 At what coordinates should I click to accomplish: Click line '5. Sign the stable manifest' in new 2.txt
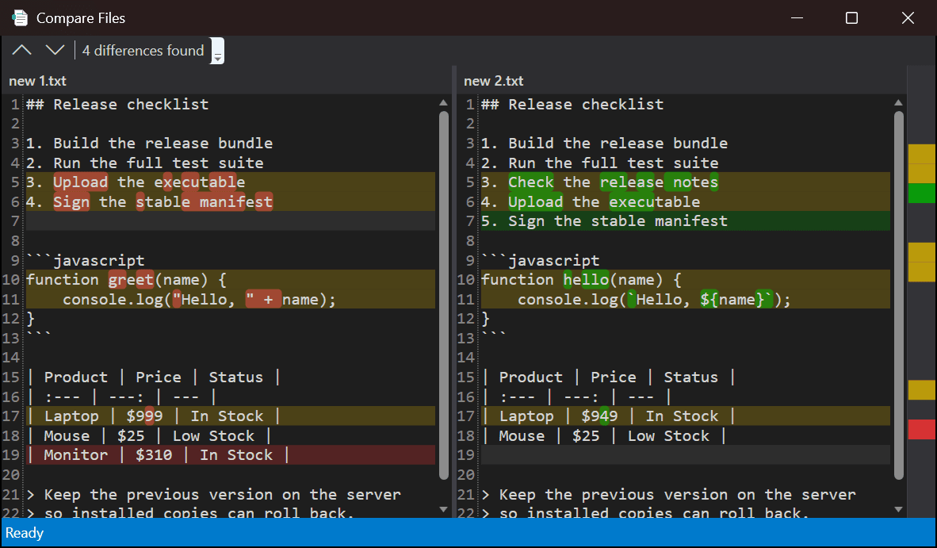[x=686, y=221]
